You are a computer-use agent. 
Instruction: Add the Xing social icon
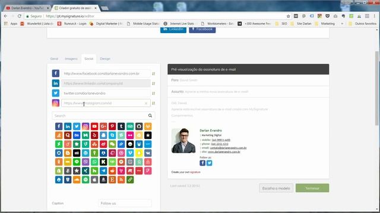(85, 171)
